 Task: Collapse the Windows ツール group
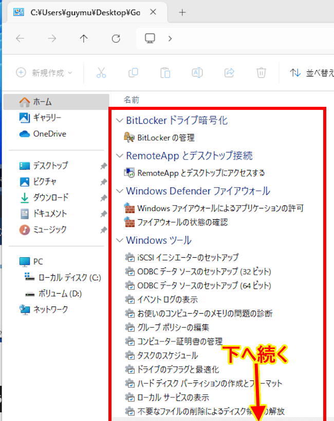coord(120,240)
